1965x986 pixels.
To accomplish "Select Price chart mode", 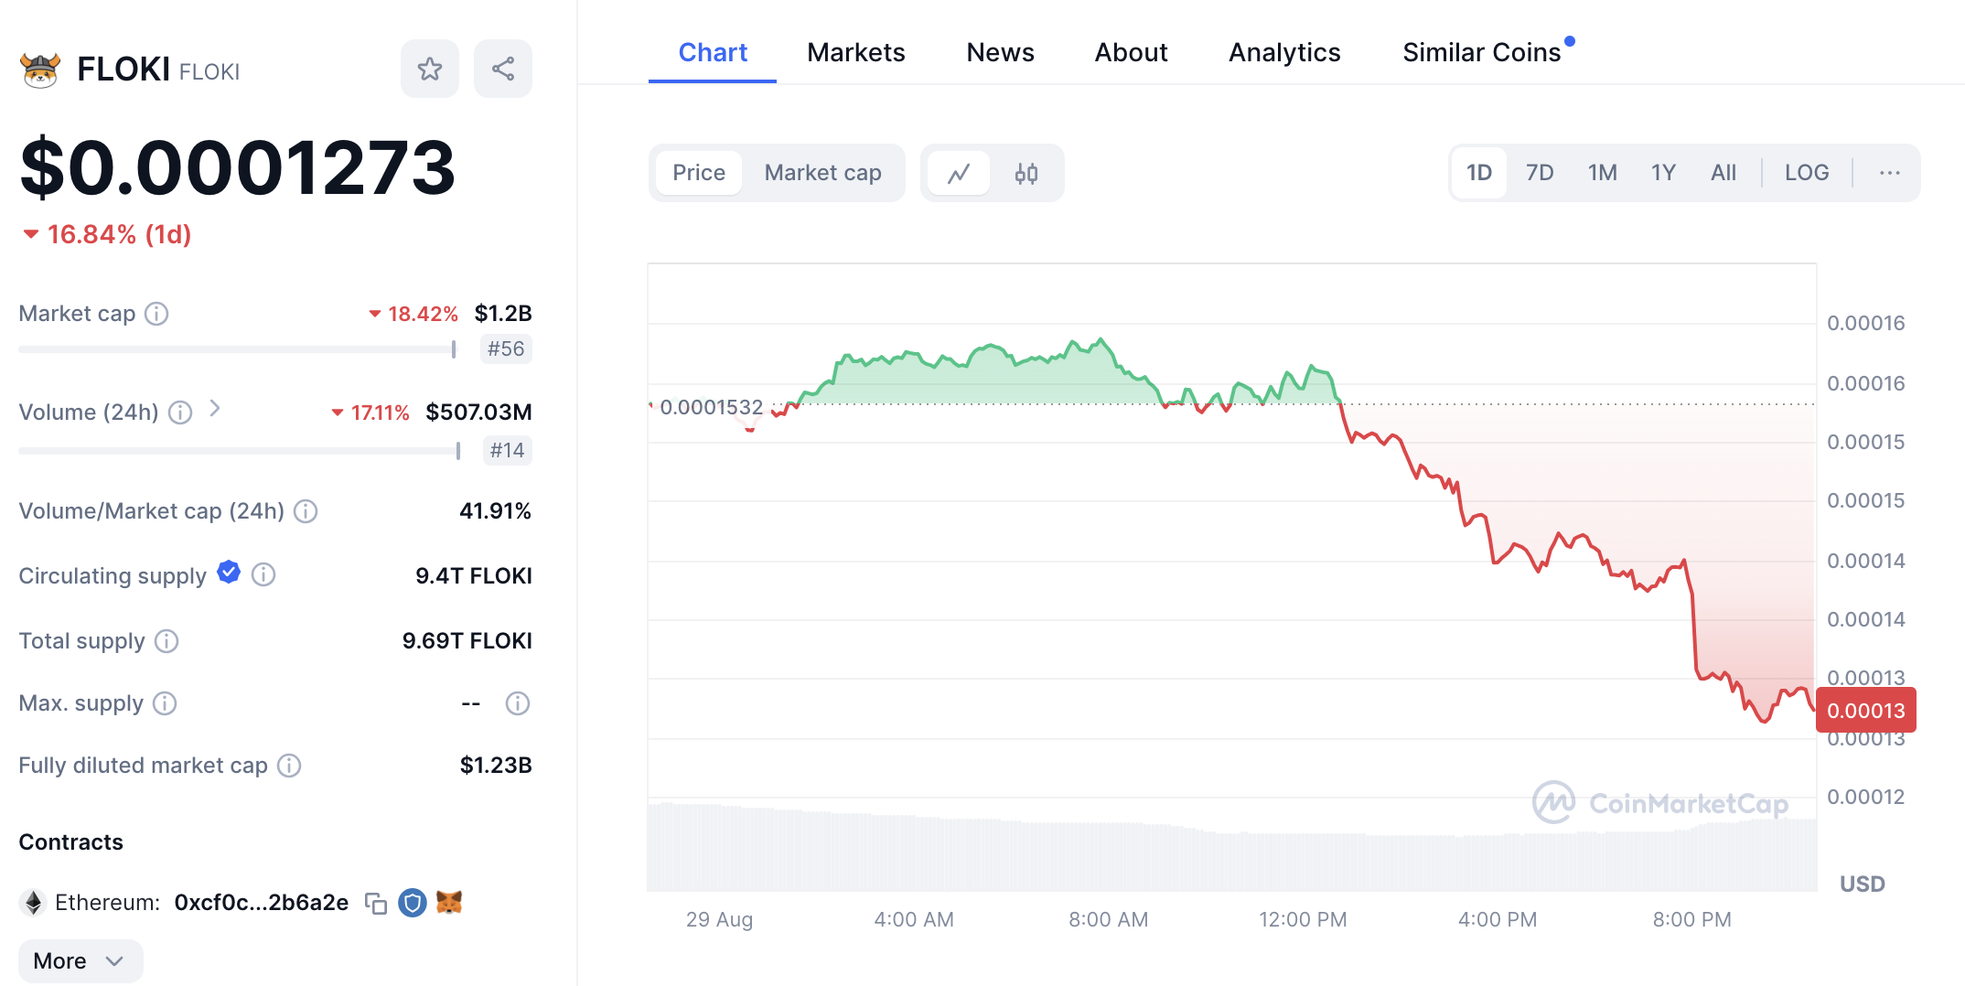I will (699, 173).
